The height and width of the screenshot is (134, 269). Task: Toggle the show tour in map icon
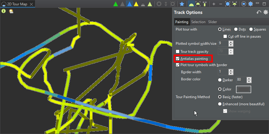click(x=191, y=4)
